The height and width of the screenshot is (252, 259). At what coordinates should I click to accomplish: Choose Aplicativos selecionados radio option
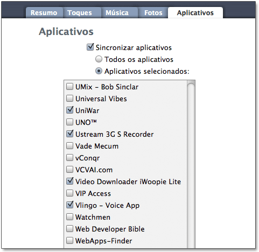99,71
